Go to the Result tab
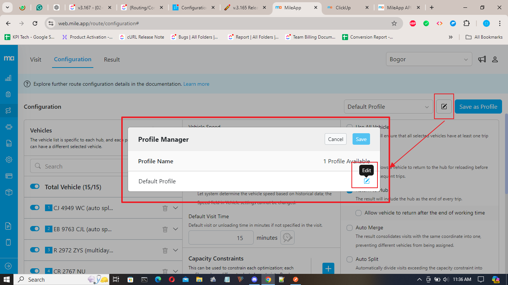 click(112, 60)
